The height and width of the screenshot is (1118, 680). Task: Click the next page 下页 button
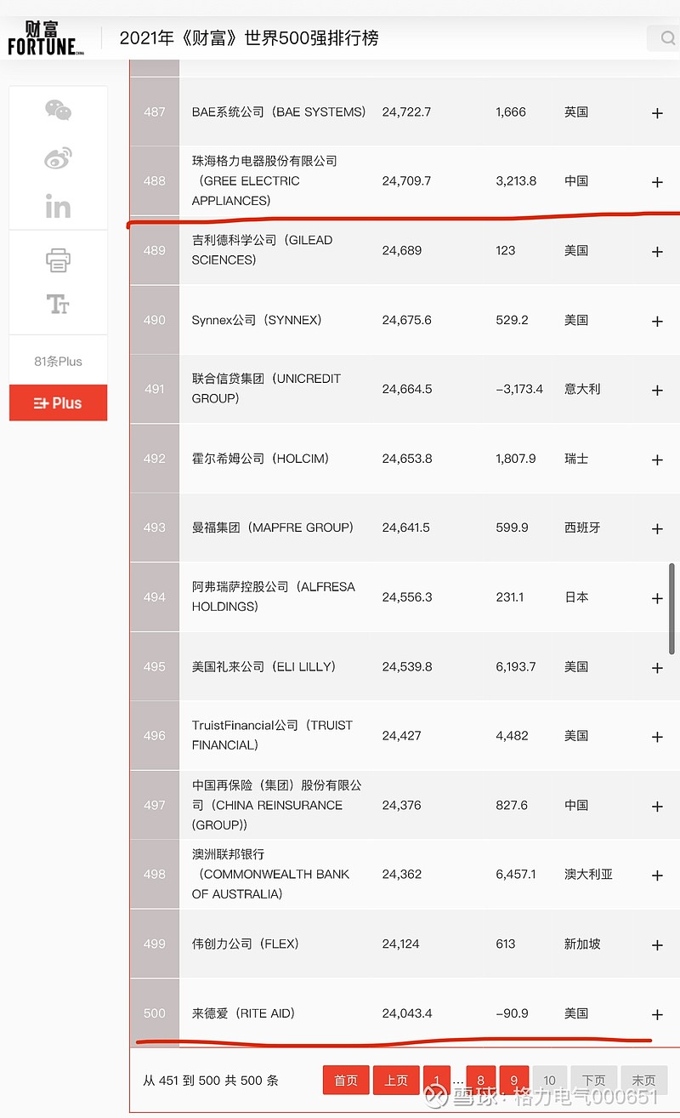593,1081
